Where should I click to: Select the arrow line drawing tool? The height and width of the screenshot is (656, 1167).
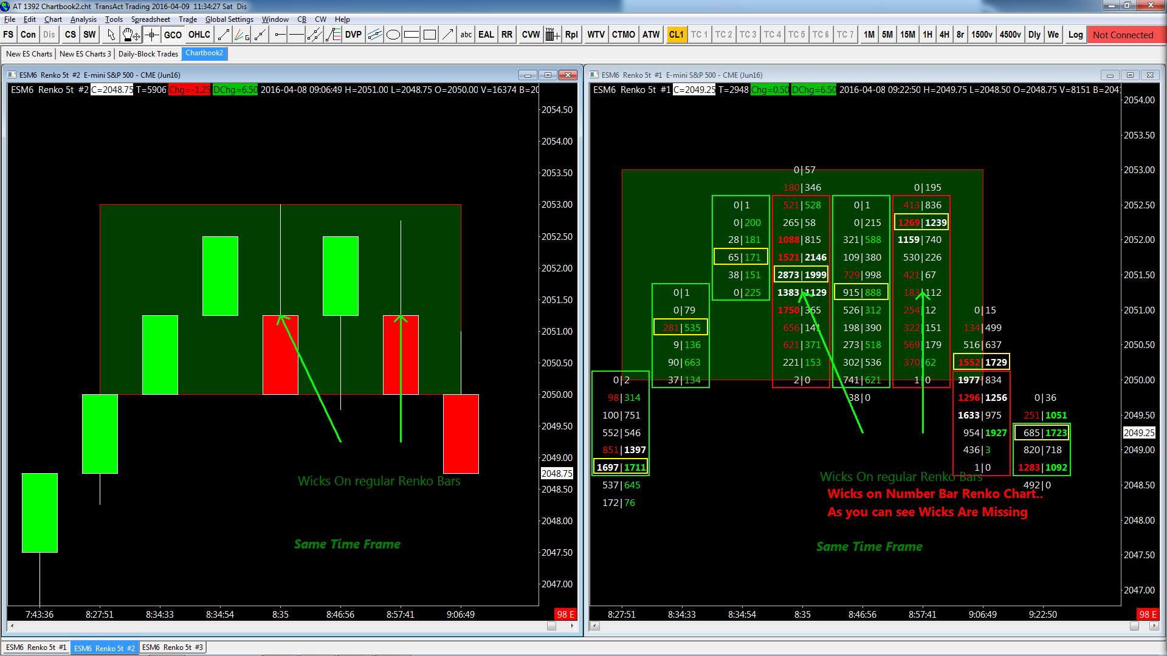448,35
